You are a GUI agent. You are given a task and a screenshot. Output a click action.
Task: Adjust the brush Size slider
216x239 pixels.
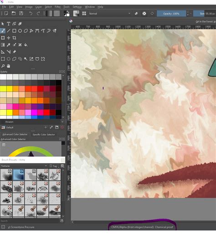[x=205, y=14]
